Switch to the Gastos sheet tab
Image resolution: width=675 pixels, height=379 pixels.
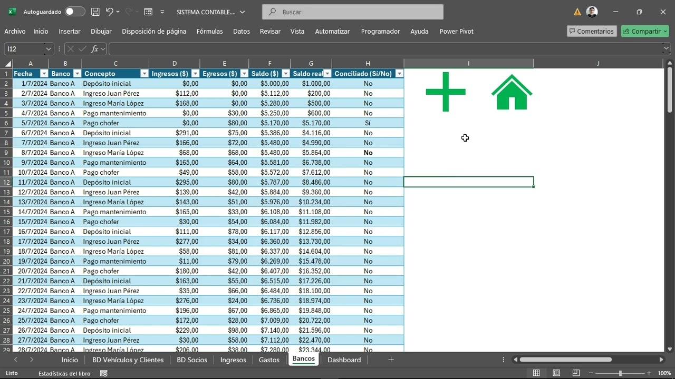pos(269,360)
